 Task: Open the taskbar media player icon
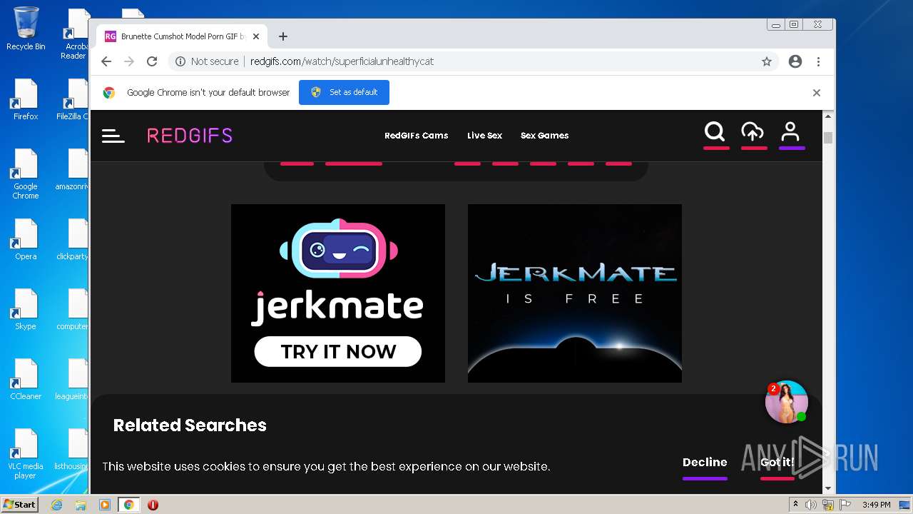pos(104,505)
